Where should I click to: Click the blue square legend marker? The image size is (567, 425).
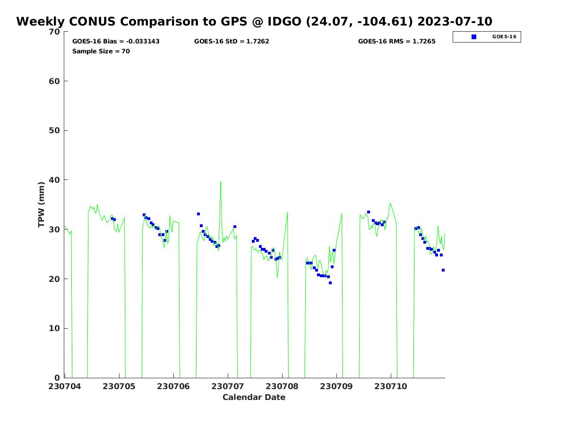(x=474, y=37)
